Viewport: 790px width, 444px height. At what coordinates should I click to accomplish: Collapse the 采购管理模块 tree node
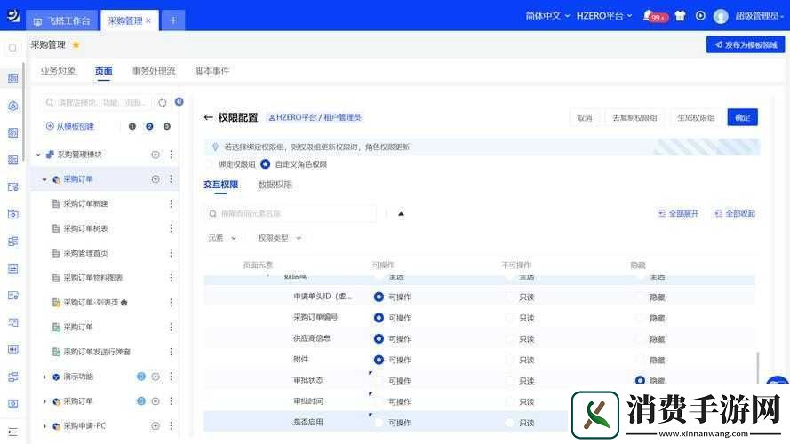38,155
